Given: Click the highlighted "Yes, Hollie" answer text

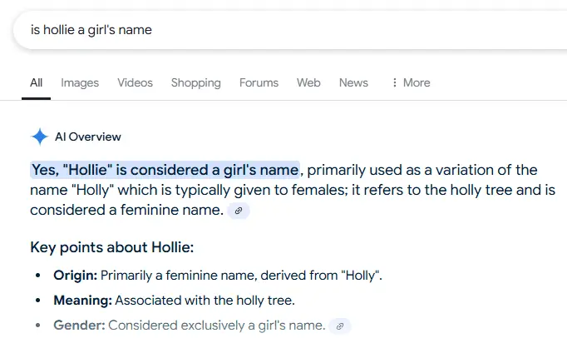Looking at the screenshot, I should 165,170.
